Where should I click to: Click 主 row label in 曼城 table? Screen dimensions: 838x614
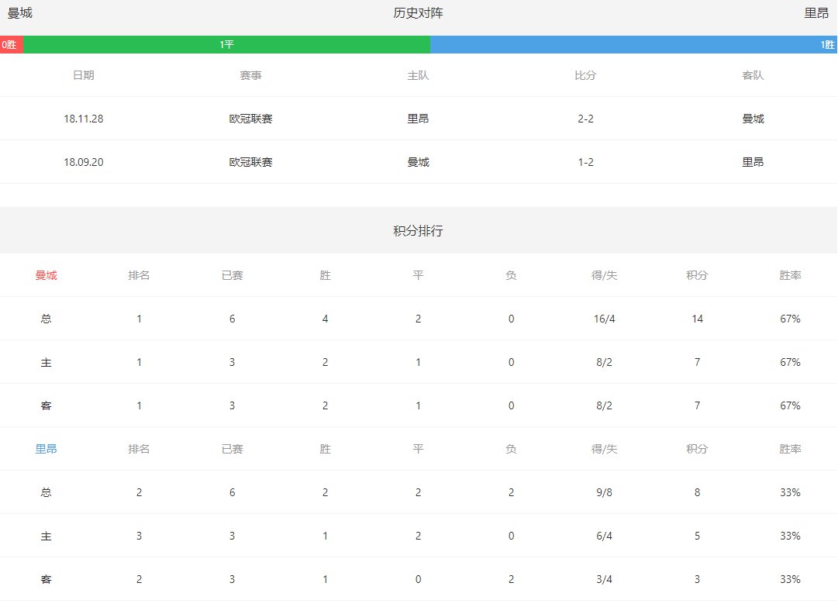[x=46, y=362]
